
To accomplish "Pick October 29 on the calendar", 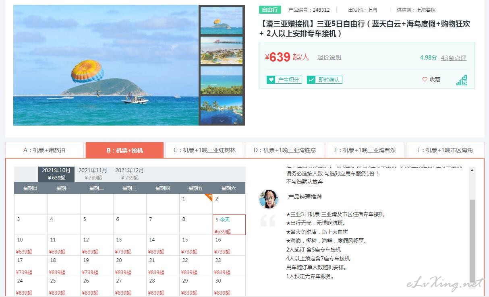I will click(196, 286).
